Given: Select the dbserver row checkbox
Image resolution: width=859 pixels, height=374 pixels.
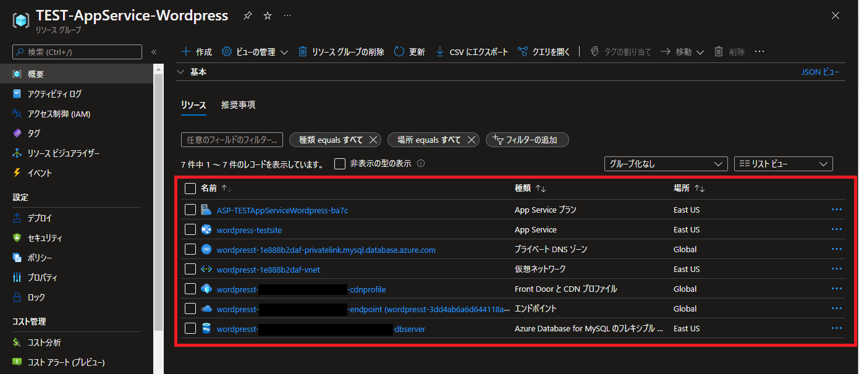Looking at the screenshot, I should point(190,329).
